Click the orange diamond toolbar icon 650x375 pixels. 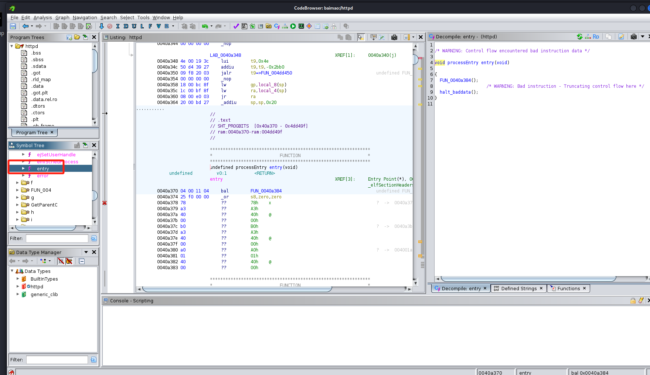[309, 26]
